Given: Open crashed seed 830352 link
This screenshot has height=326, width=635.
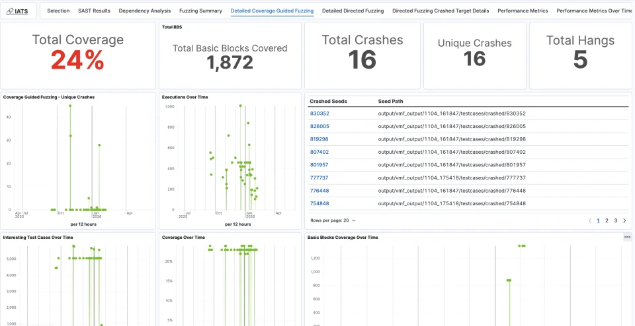Looking at the screenshot, I should point(319,114).
